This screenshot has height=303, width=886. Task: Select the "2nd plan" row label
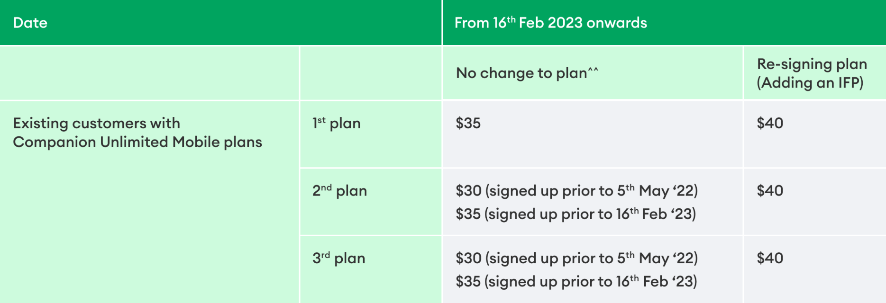tap(339, 191)
